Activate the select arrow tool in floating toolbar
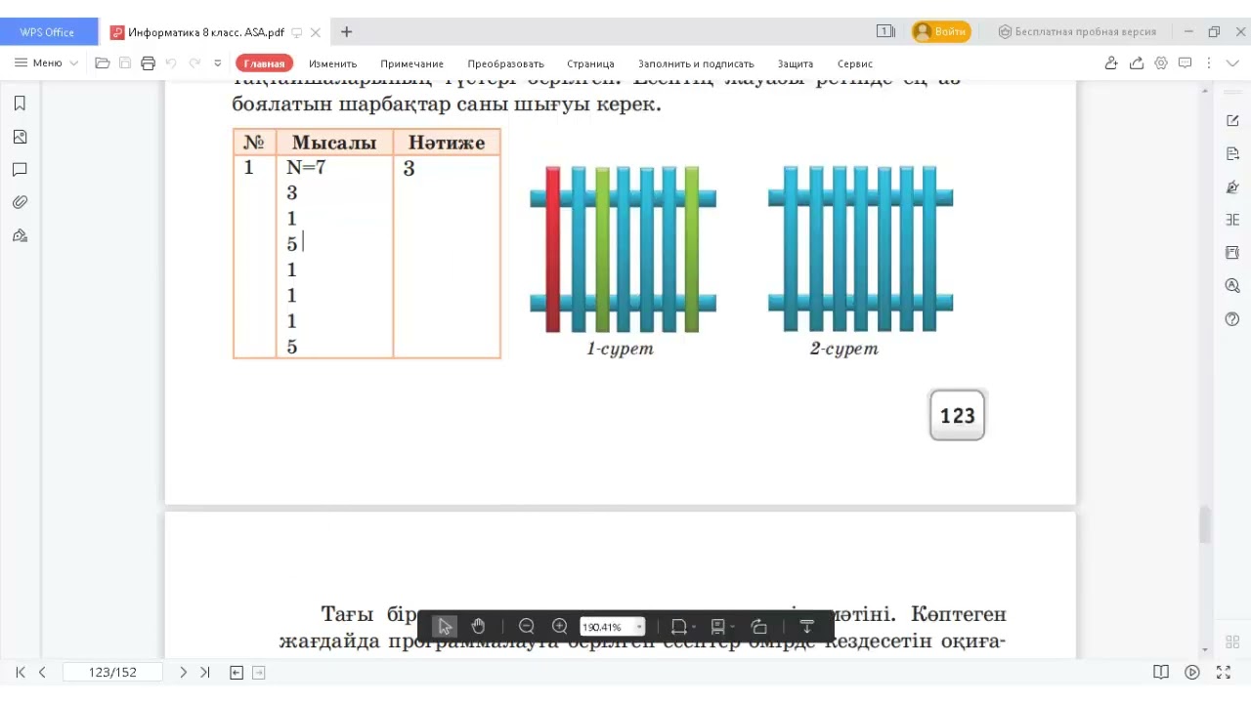1251x703 pixels. (445, 627)
